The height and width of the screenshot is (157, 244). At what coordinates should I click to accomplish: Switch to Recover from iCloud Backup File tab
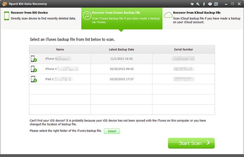pos(203,18)
